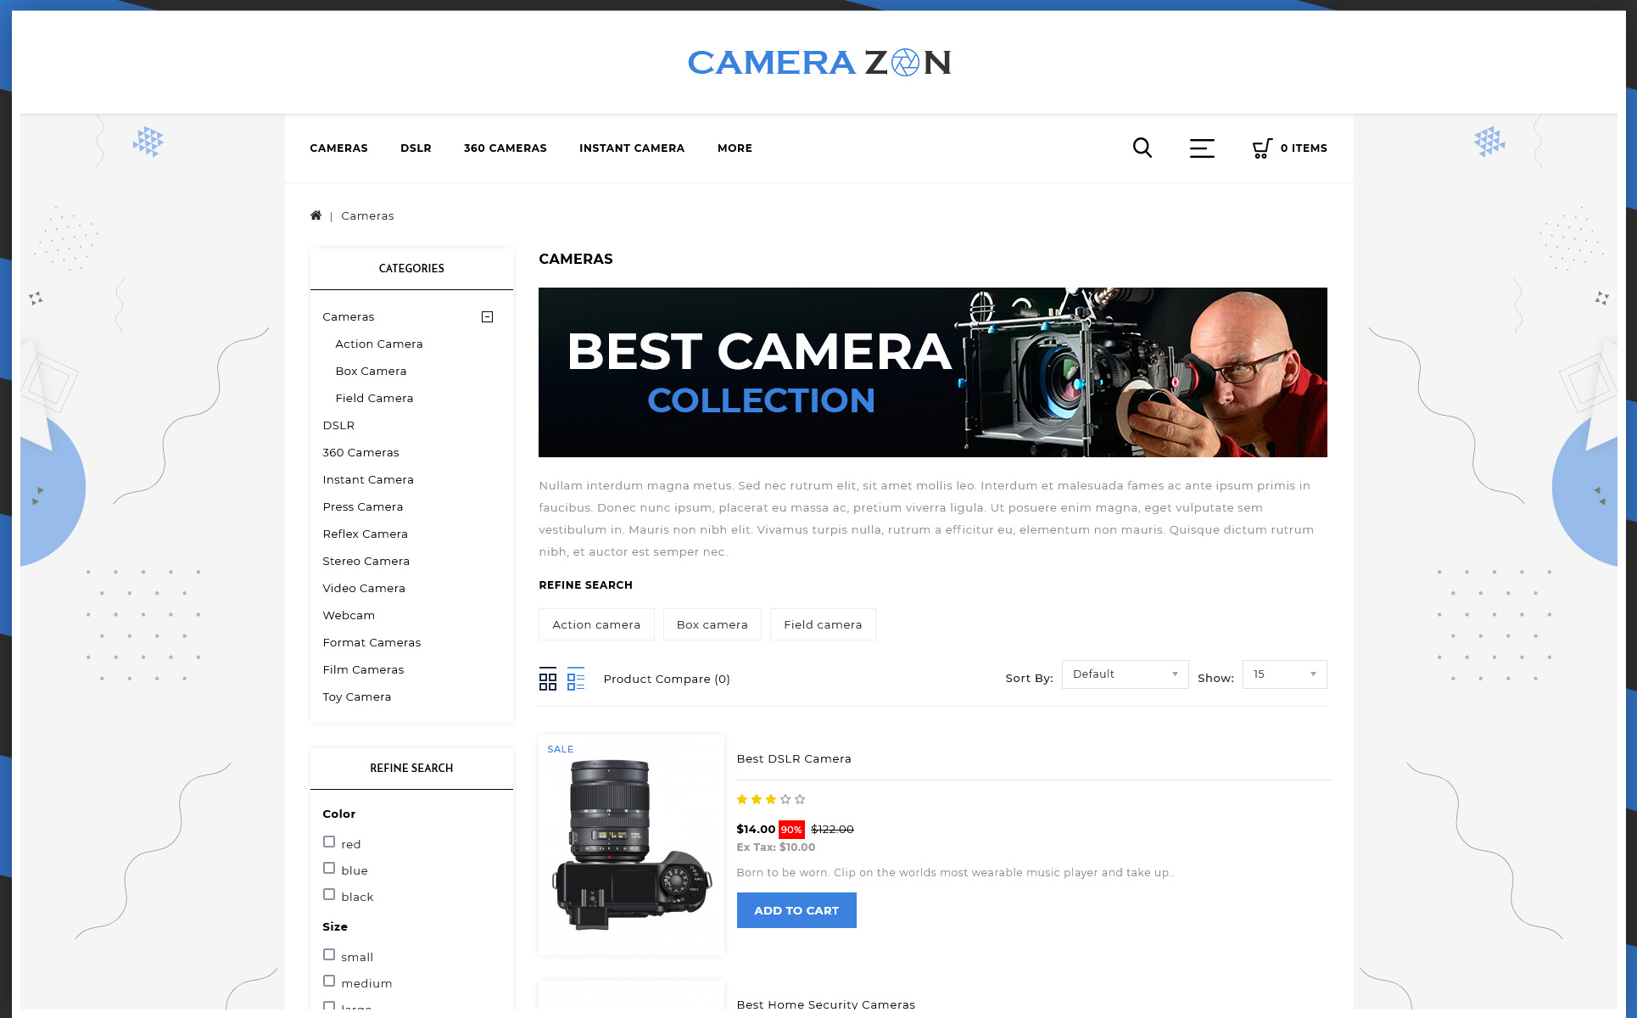Screen dimensions: 1637x1018
Task: Select Cameras in sidebar categories
Action: (348, 316)
